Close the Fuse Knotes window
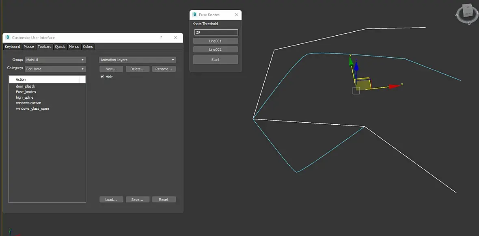 pyautogui.click(x=236, y=15)
